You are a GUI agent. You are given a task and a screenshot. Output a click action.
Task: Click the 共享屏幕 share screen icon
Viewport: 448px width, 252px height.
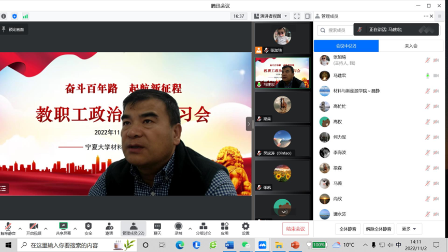63,228
